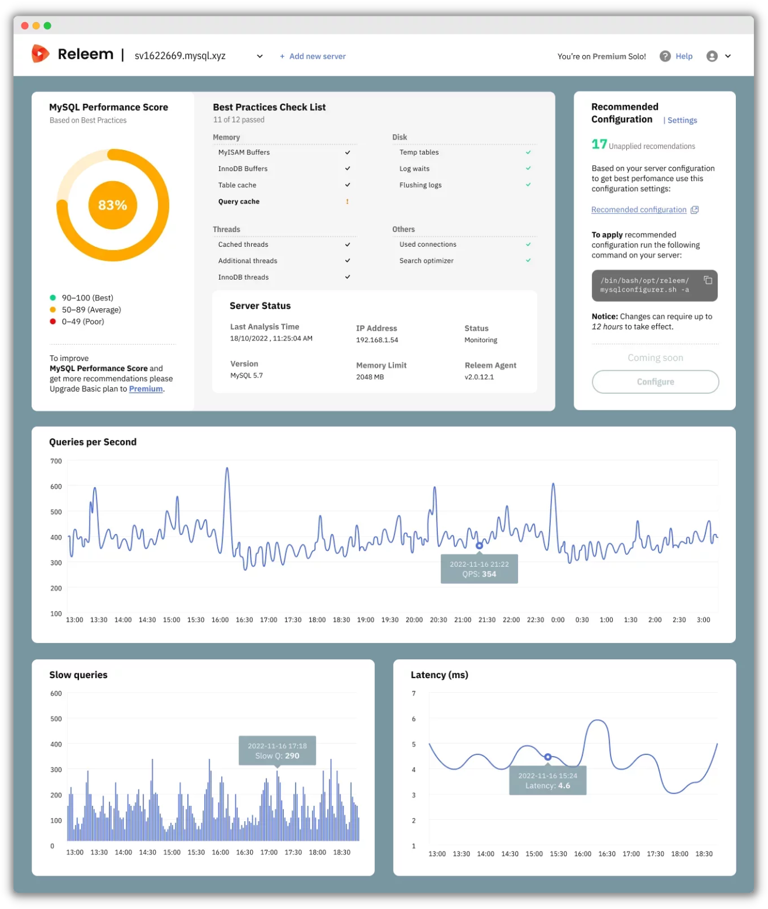Open the user account avatar icon
The height and width of the screenshot is (909, 768).
712,56
